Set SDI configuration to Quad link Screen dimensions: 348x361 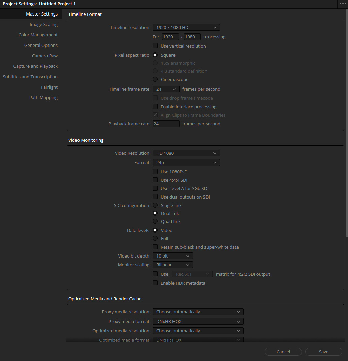(155, 221)
